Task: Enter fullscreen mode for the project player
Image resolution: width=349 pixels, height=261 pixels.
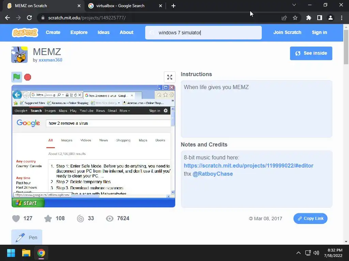Action: click(x=170, y=77)
